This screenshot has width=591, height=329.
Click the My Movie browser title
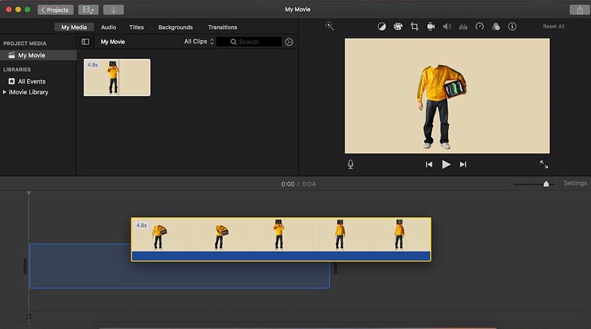tap(113, 42)
